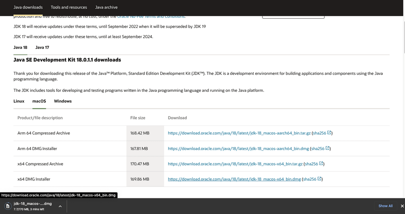Viewport: 405px width, 214px height.
Task: Select the macOS tab
Action: [39, 101]
